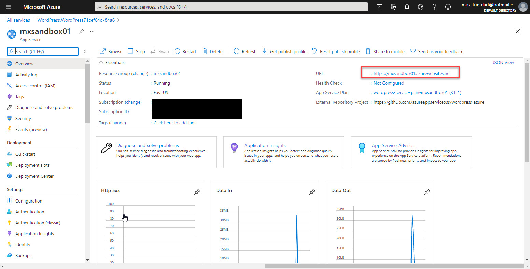
Task: Open Not Configured health check
Action: click(x=389, y=83)
